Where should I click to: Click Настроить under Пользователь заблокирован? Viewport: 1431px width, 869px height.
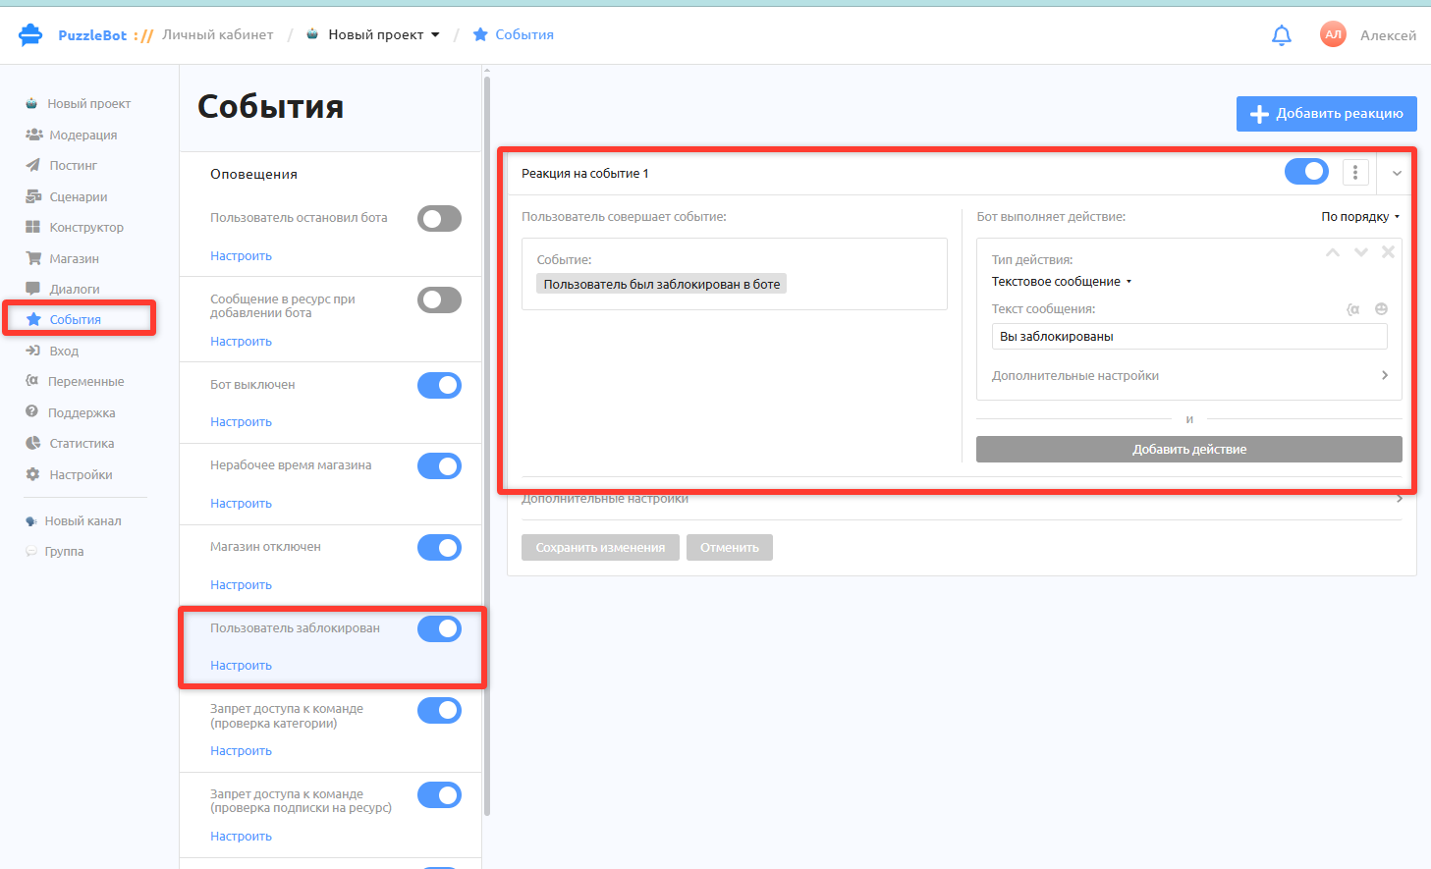[x=241, y=666]
